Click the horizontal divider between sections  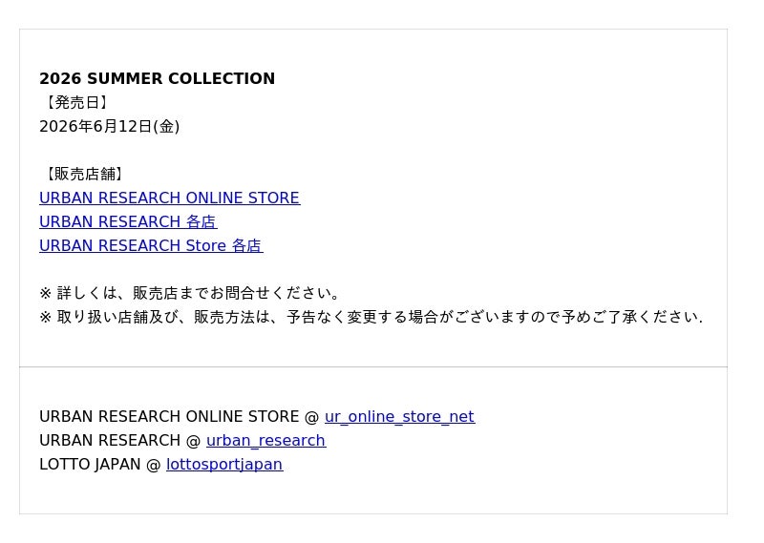tap(373, 366)
